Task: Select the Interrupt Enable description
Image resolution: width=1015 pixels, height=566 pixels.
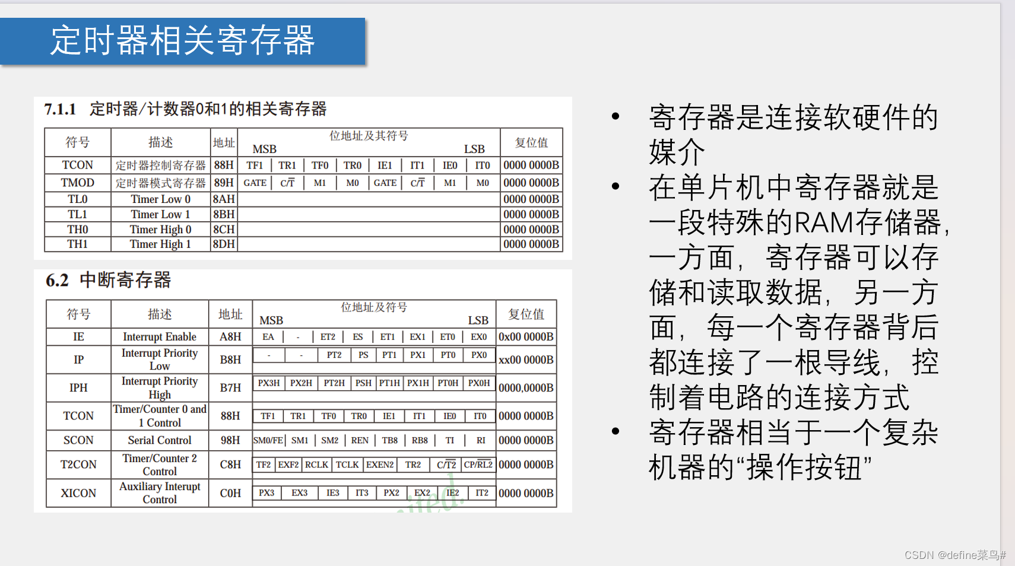Action: [x=160, y=336]
